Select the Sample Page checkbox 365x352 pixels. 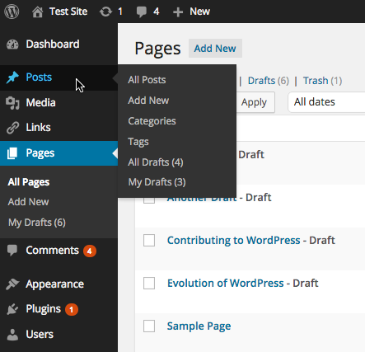pyautogui.click(x=149, y=326)
